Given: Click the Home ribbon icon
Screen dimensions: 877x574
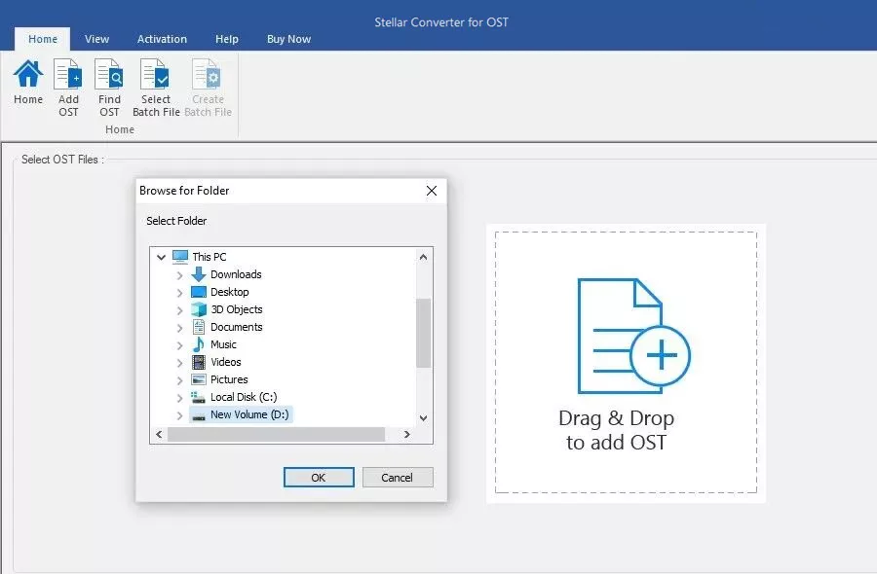Looking at the screenshot, I should tap(28, 74).
